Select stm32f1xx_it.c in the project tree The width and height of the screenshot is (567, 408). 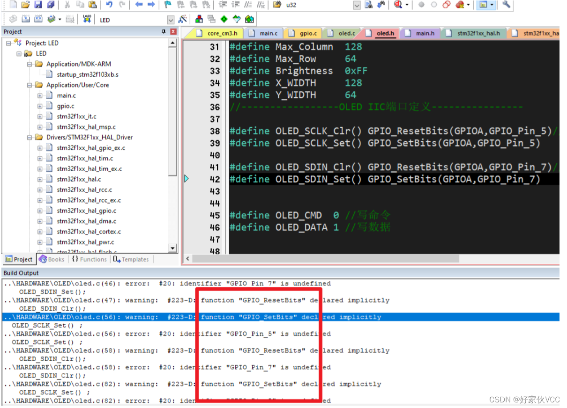coord(76,117)
